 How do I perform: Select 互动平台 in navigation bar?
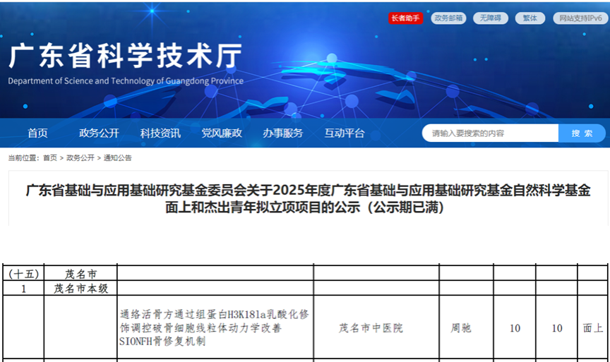coord(345,133)
